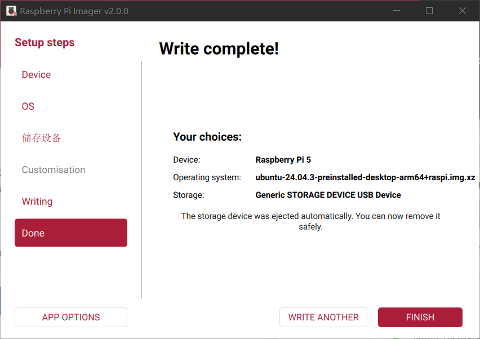Jump to the Writing step

coord(37,201)
